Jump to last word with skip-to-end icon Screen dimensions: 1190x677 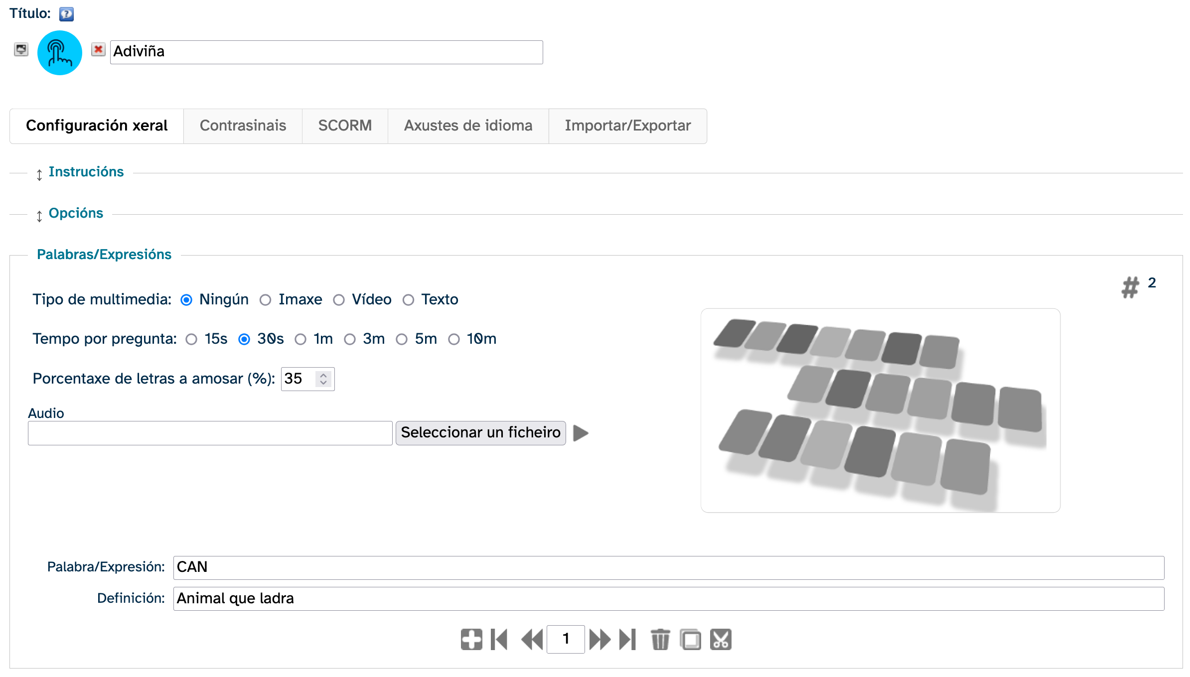(x=628, y=639)
